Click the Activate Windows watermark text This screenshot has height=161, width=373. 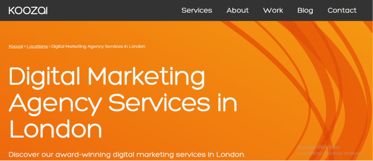point(318,147)
